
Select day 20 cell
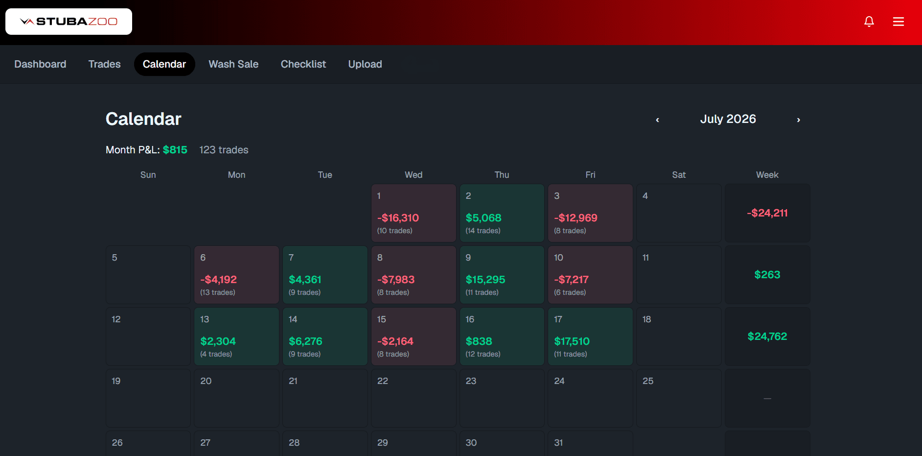(x=237, y=398)
